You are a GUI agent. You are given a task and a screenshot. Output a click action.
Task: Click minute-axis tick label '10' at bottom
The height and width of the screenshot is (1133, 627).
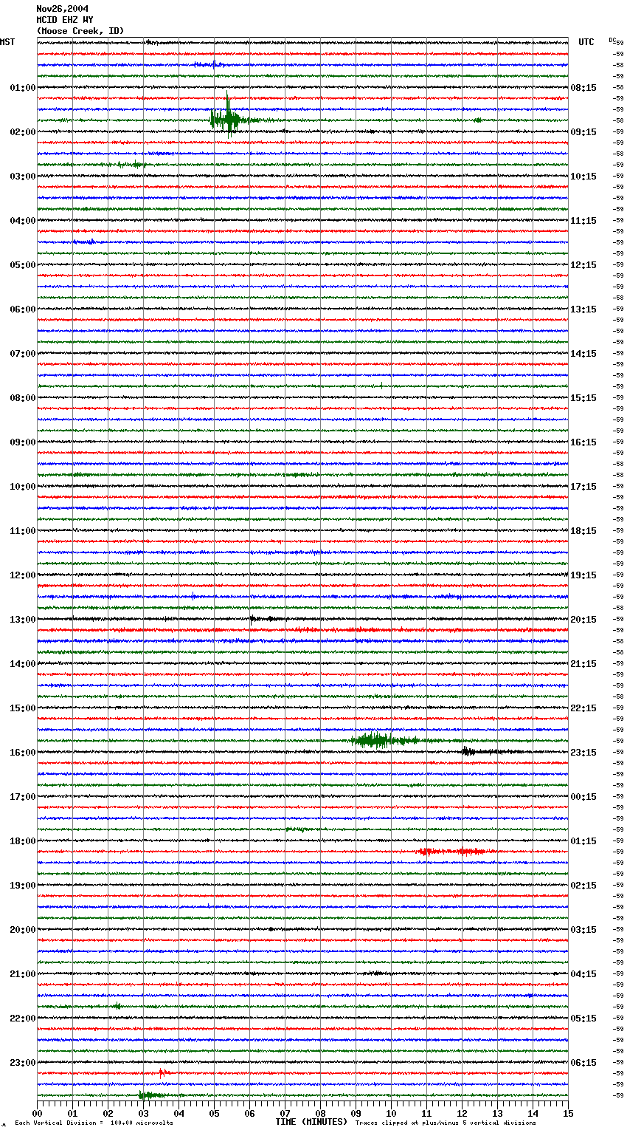pos(391,1113)
